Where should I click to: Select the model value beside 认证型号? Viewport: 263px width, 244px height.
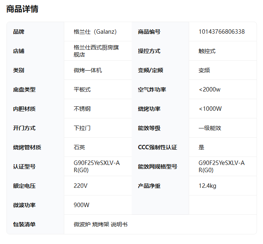pyautogui.click(x=96, y=166)
